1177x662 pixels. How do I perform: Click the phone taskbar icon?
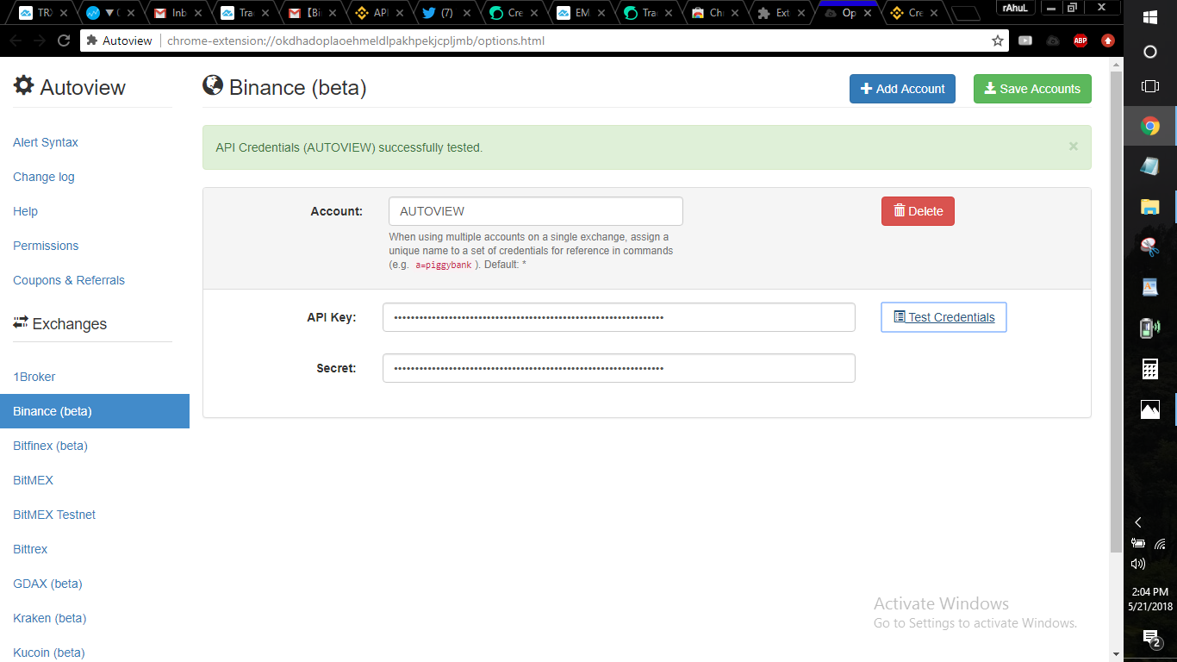(1149, 328)
